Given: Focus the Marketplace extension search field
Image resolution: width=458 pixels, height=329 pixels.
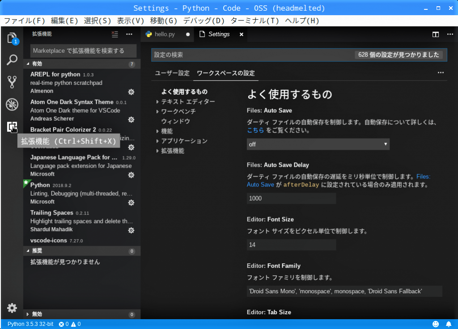Looking at the screenshot, I should [x=83, y=51].
